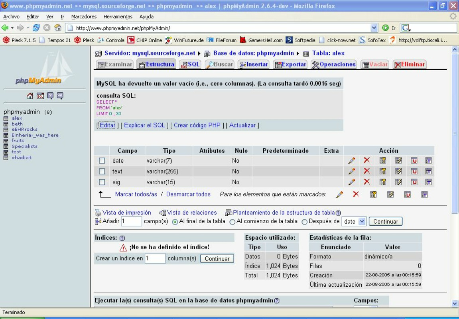Click the Einheriar_was_here table in sidebar
The image size is (459, 319).
tap(35, 135)
